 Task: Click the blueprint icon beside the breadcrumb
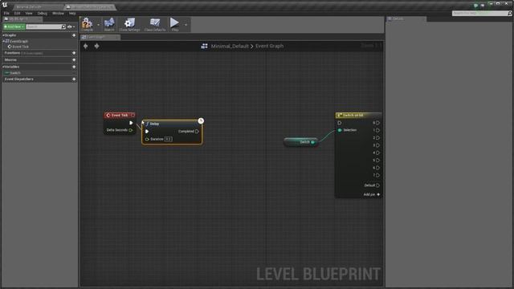point(204,47)
